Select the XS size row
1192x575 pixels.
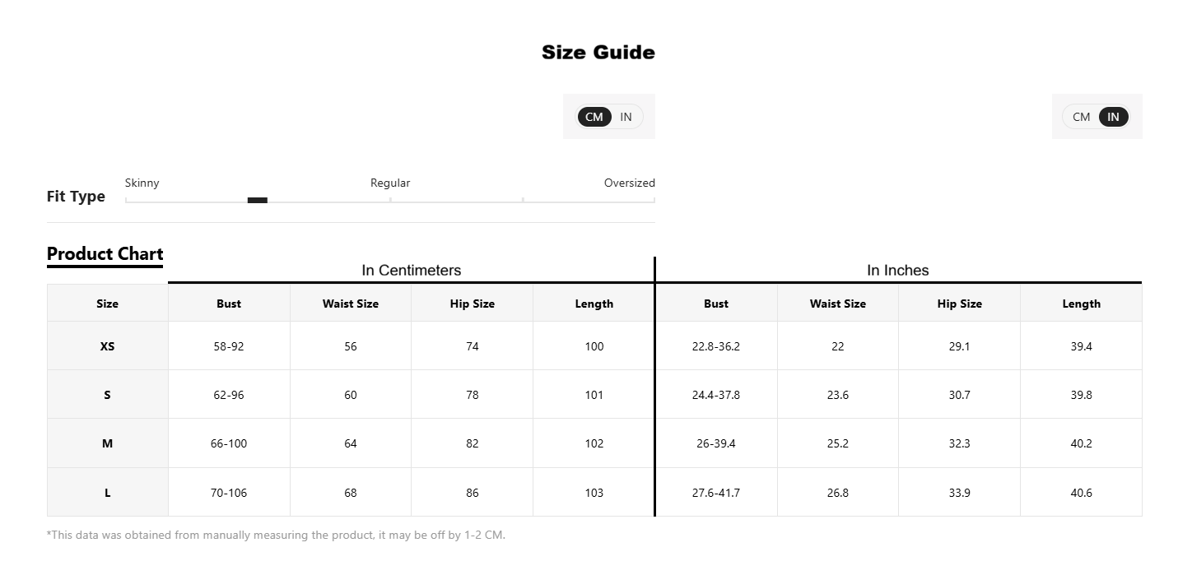tap(594, 346)
